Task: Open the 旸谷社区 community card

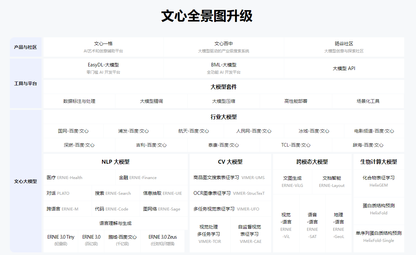Action: 344,47
